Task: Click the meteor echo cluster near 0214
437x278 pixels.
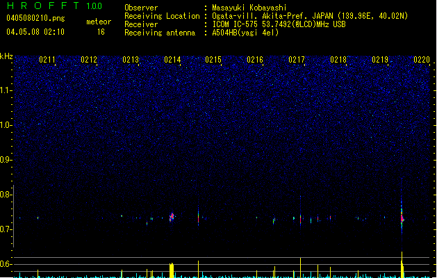Action: point(172,217)
